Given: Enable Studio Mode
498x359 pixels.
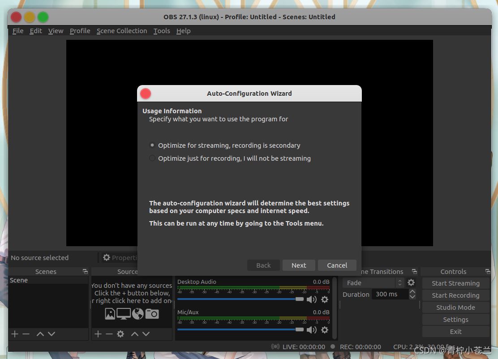Looking at the screenshot, I should tap(455, 307).
